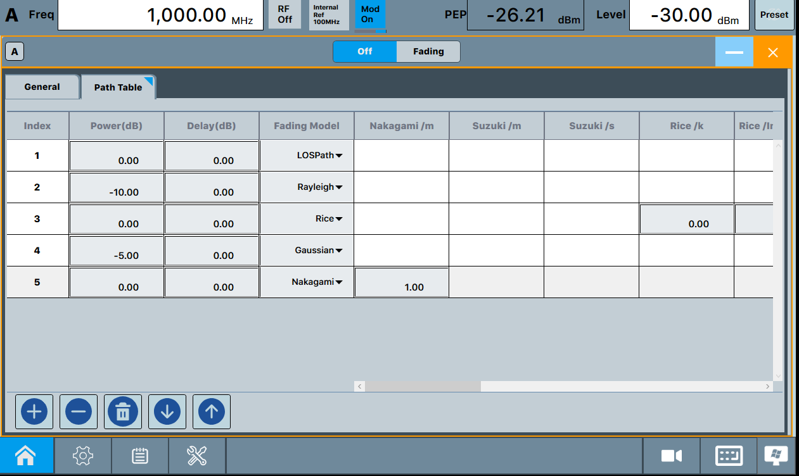The height and width of the screenshot is (476, 799).
Task: Open on-screen keyboard icon
Action: pos(729,455)
